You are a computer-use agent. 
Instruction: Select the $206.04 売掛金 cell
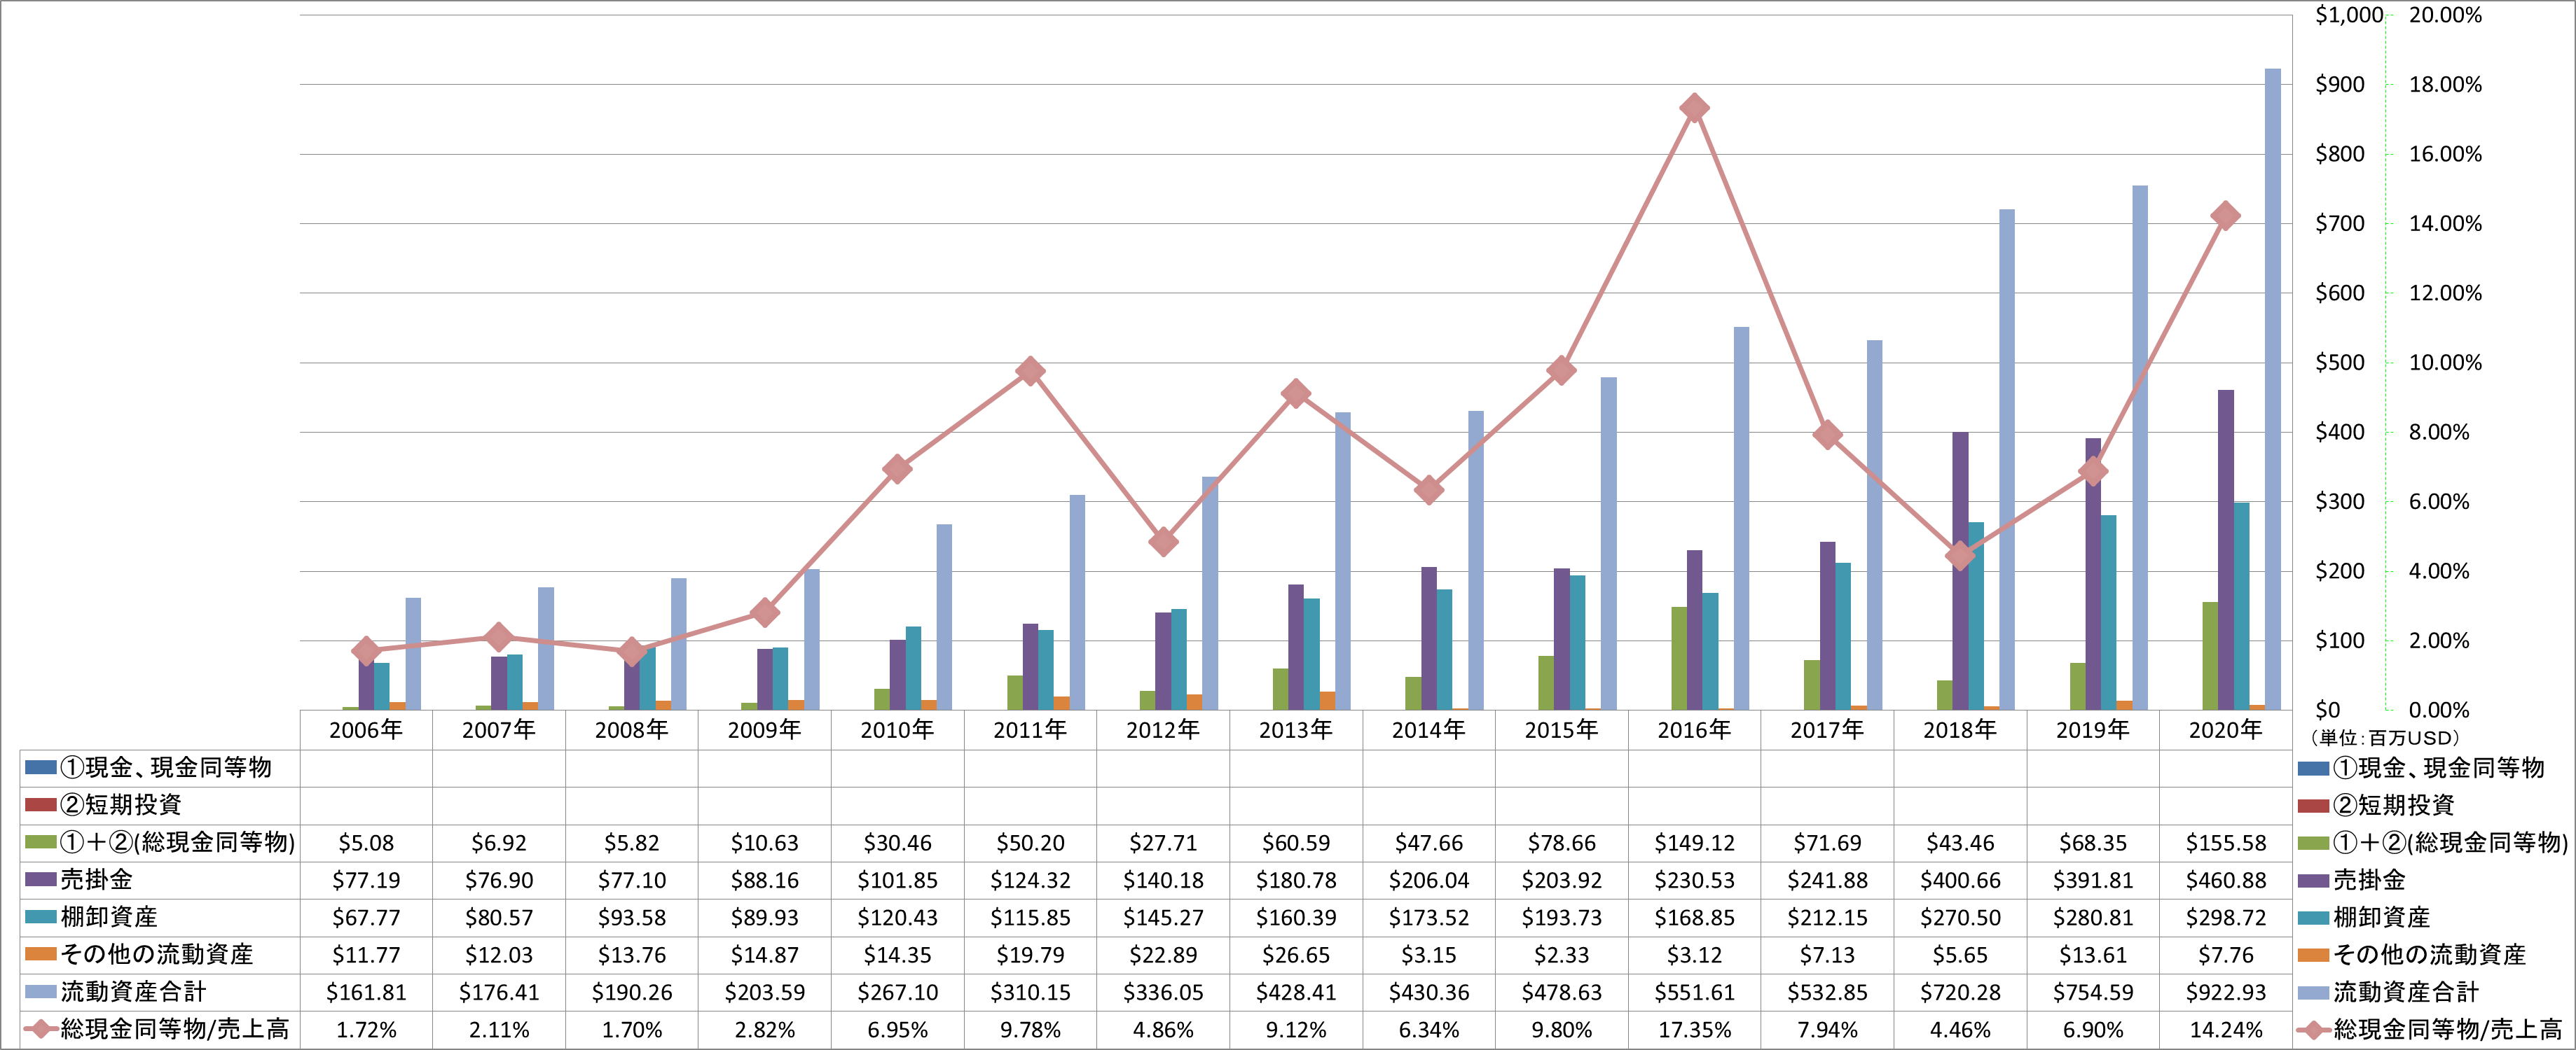tap(1429, 880)
